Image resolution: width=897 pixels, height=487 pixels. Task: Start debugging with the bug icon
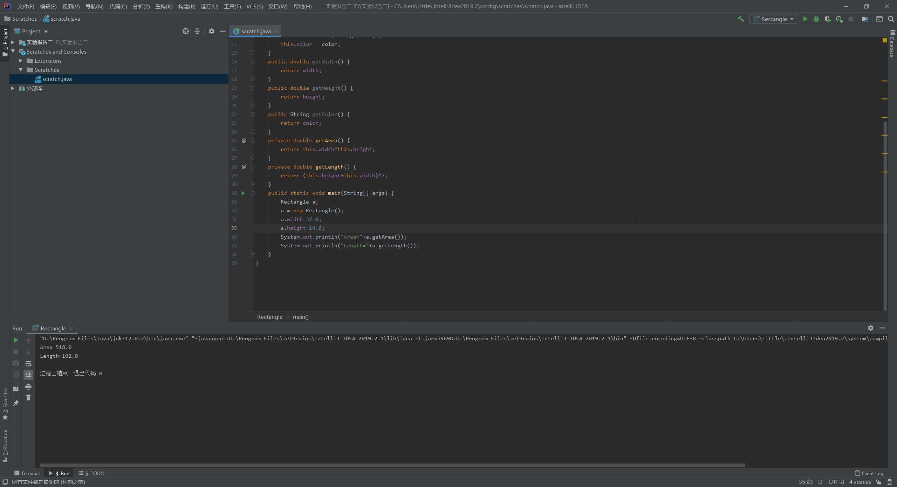click(816, 19)
